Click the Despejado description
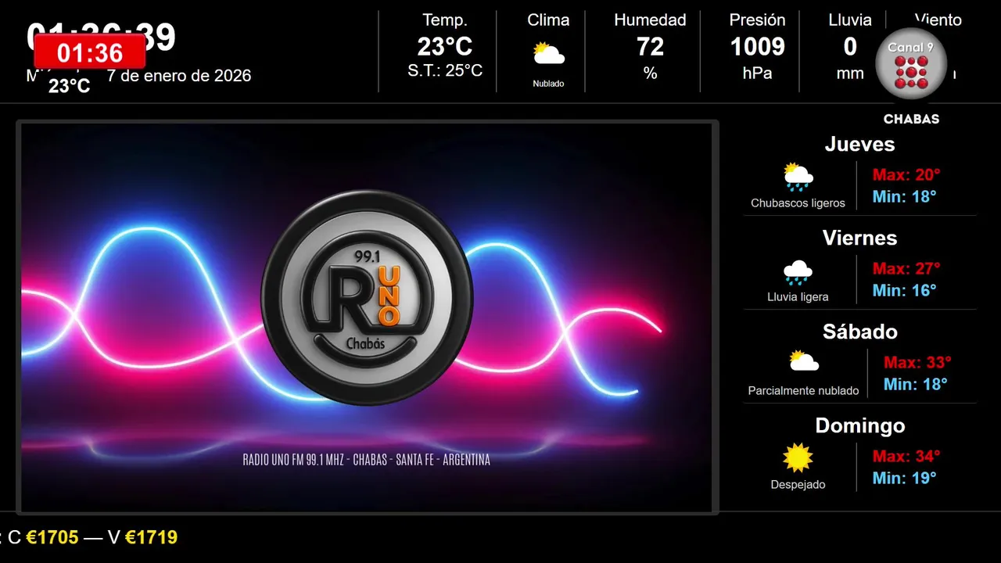This screenshot has width=1001, height=563. coord(798,485)
